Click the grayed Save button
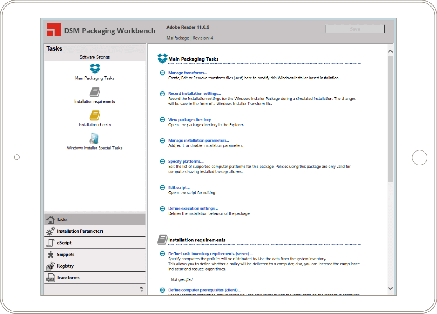 (355, 29)
